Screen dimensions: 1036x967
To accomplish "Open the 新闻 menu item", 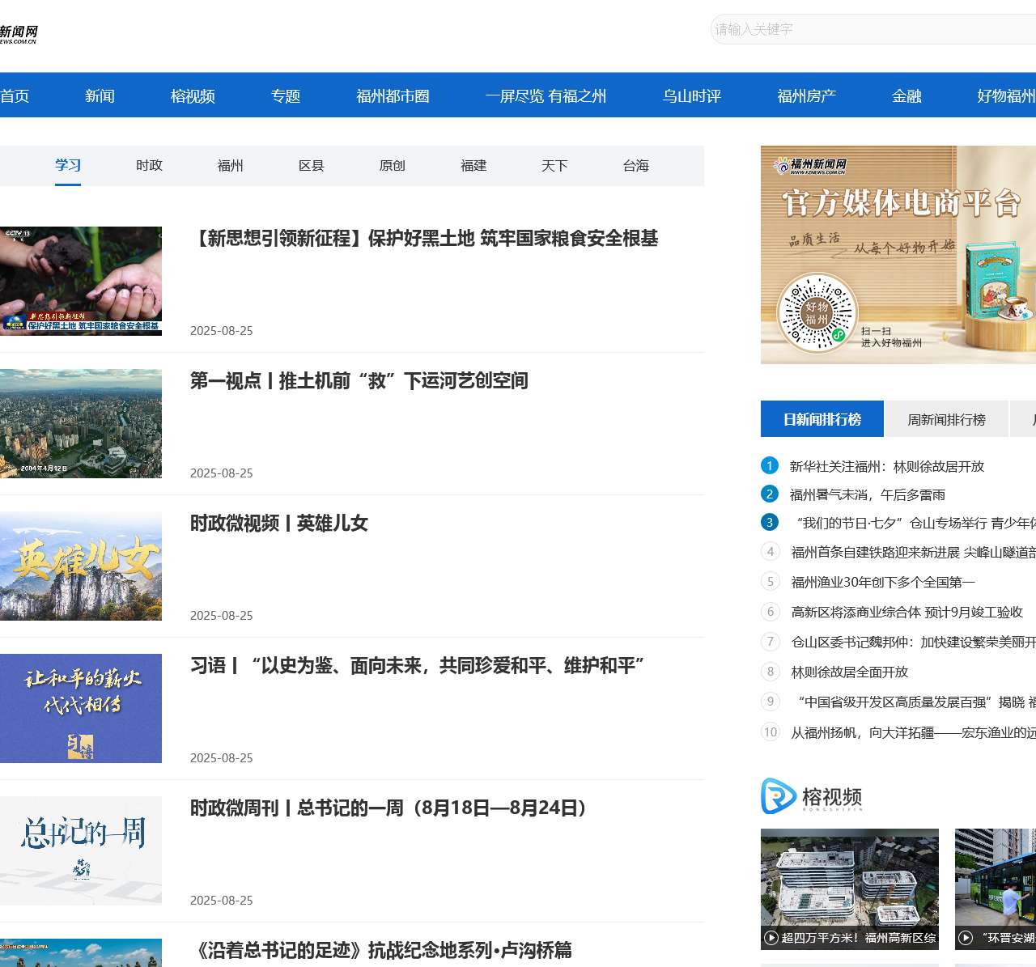I will 99,95.
